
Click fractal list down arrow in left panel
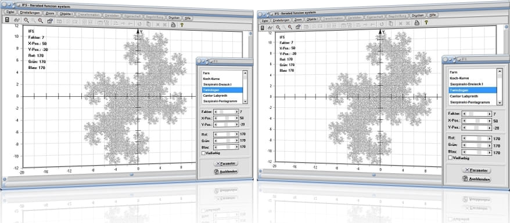[x=245, y=101]
